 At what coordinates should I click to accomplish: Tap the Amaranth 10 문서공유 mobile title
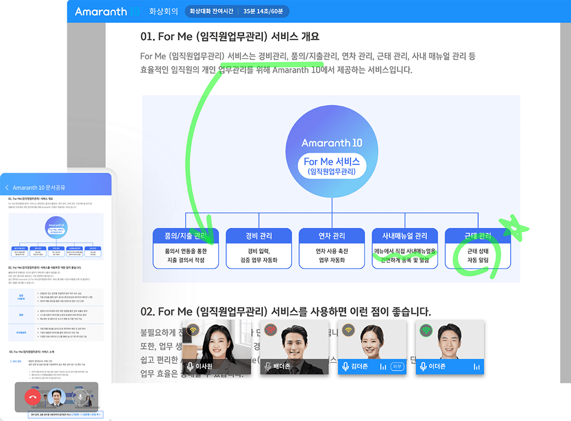[39, 188]
